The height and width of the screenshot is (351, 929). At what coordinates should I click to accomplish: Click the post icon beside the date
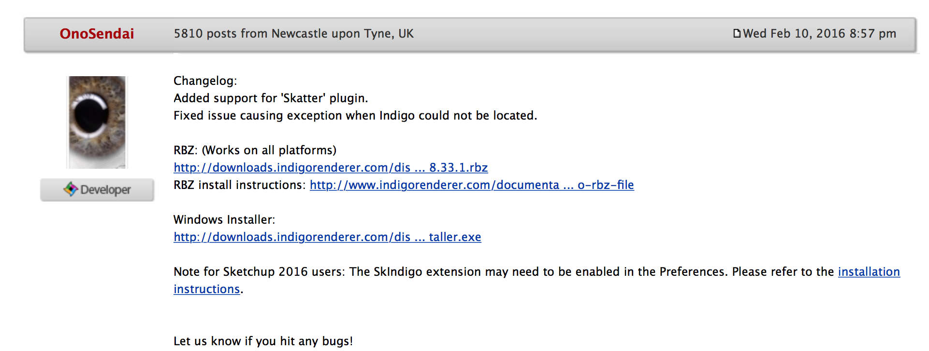737,33
